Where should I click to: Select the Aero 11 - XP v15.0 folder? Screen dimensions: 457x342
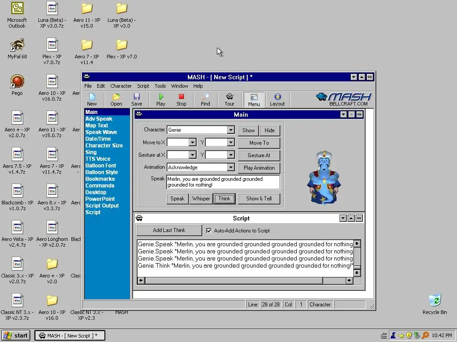(87, 15)
